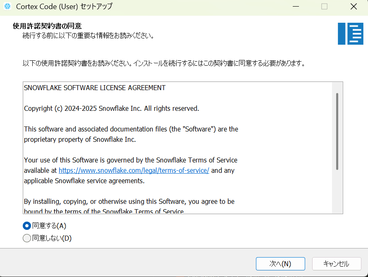Click the Copyright (c) 2024-2025 line
This screenshot has width=368, height=277.
click(x=112, y=108)
